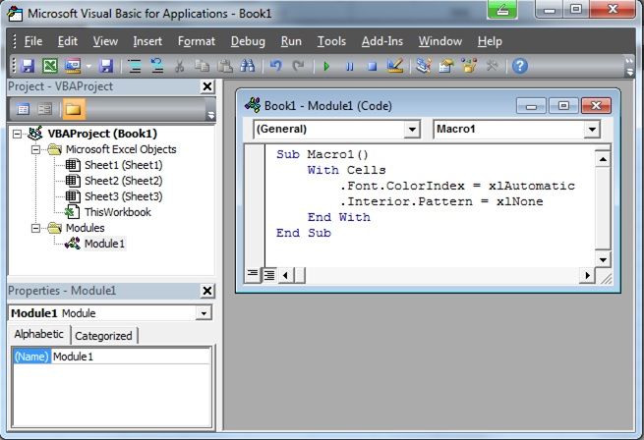
Task: Click the blue Help question mark icon
Action: (x=520, y=66)
